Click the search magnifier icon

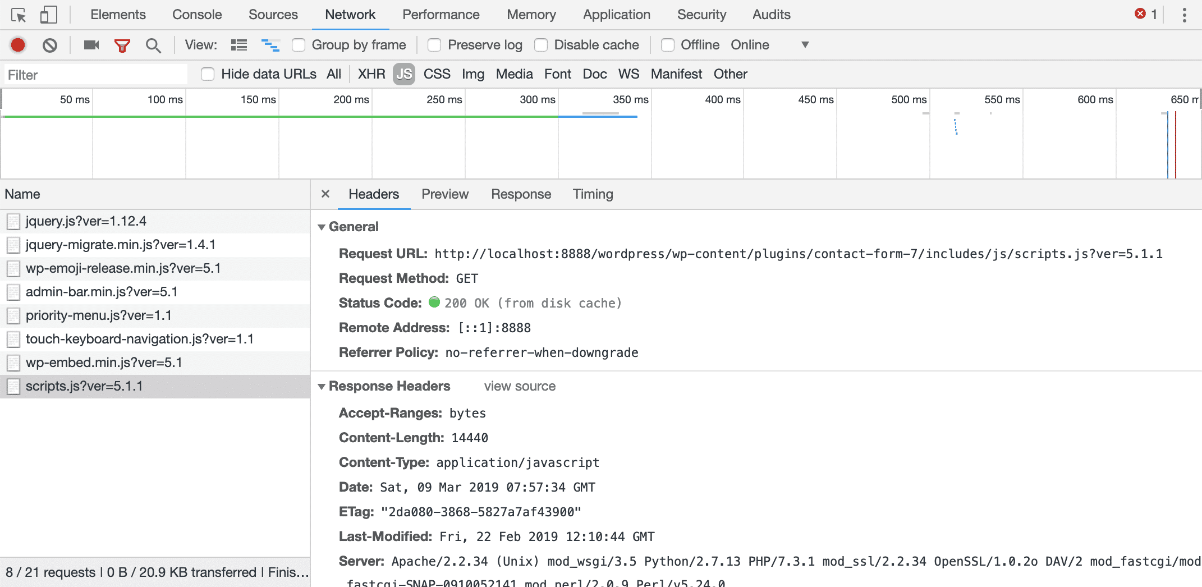(x=153, y=45)
